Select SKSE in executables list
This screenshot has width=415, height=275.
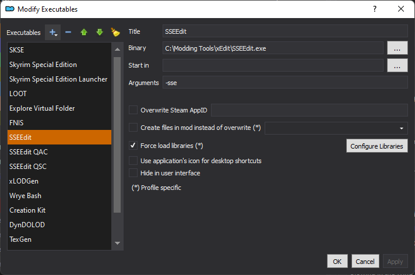pyautogui.click(x=59, y=50)
